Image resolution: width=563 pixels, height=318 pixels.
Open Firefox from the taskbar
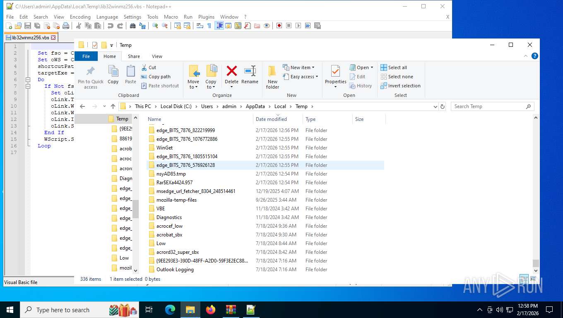pyautogui.click(x=210, y=310)
